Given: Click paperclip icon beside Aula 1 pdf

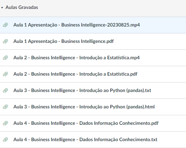Looking at the screenshot, I should coord(5,41).
